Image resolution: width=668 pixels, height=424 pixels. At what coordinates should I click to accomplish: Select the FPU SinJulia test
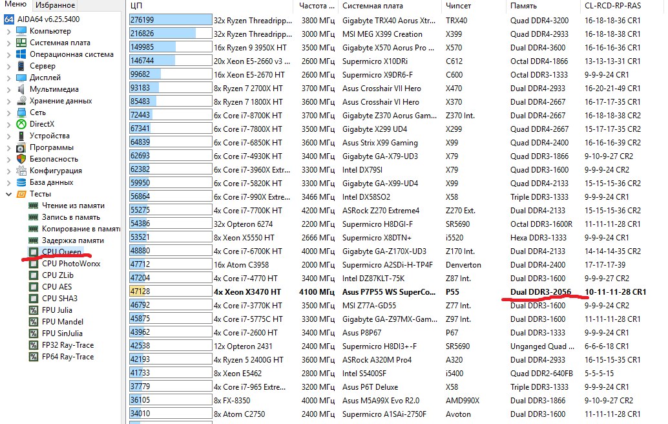[62, 334]
